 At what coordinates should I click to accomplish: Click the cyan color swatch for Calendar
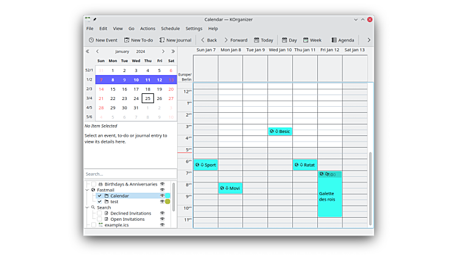[x=167, y=196]
